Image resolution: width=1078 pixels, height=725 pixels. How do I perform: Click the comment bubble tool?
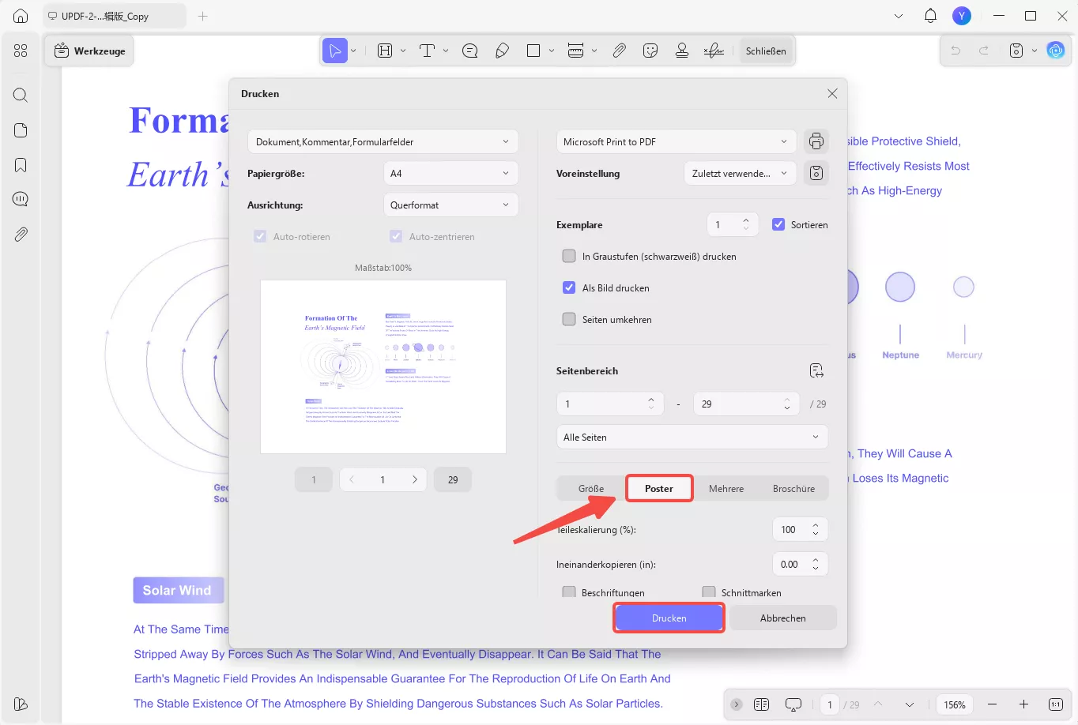(470, 51)
